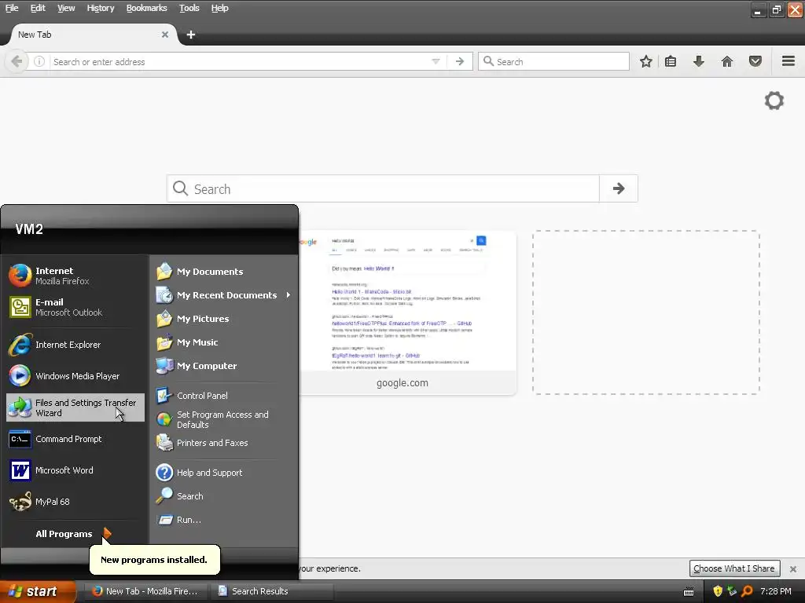Image resolution: width=805 pixels, height=603 pixels.
Task: Open new tab page settings gear
Action: click(774, 100)
